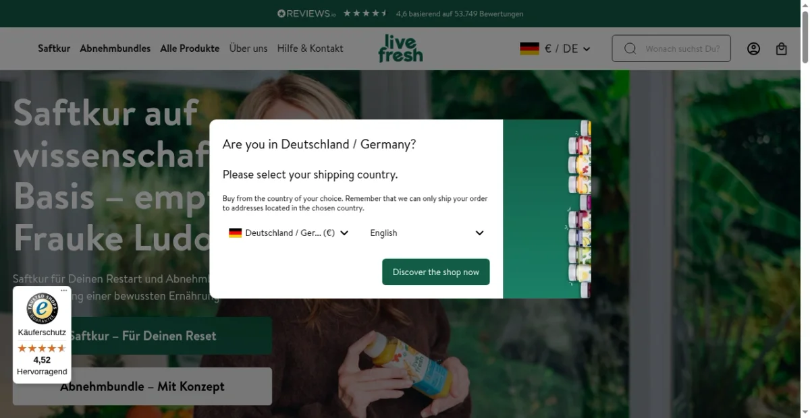Image resolution: width=810 pixels, height=418 pixels.
Task: Click the 4,6 basierend auf 53.749 Bewertungen link
Action: click(460, 13)
